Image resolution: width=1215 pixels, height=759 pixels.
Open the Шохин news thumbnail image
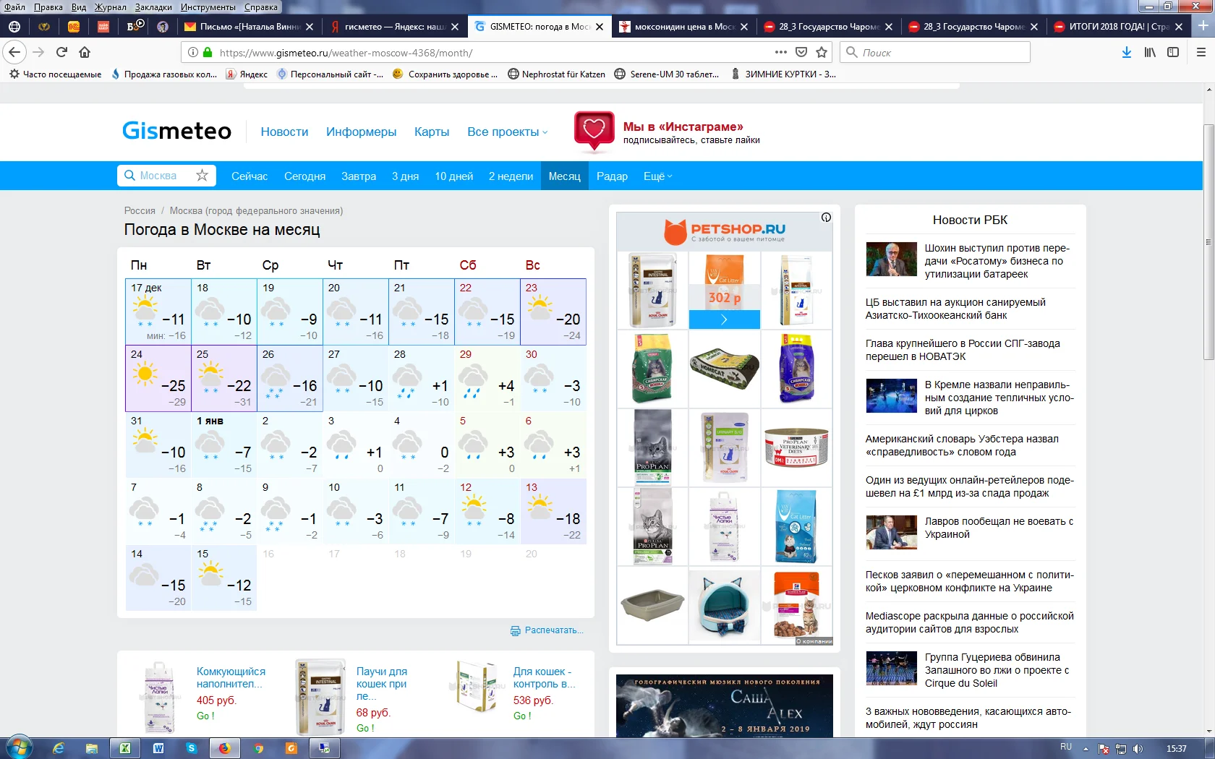(x=891, y=260)
